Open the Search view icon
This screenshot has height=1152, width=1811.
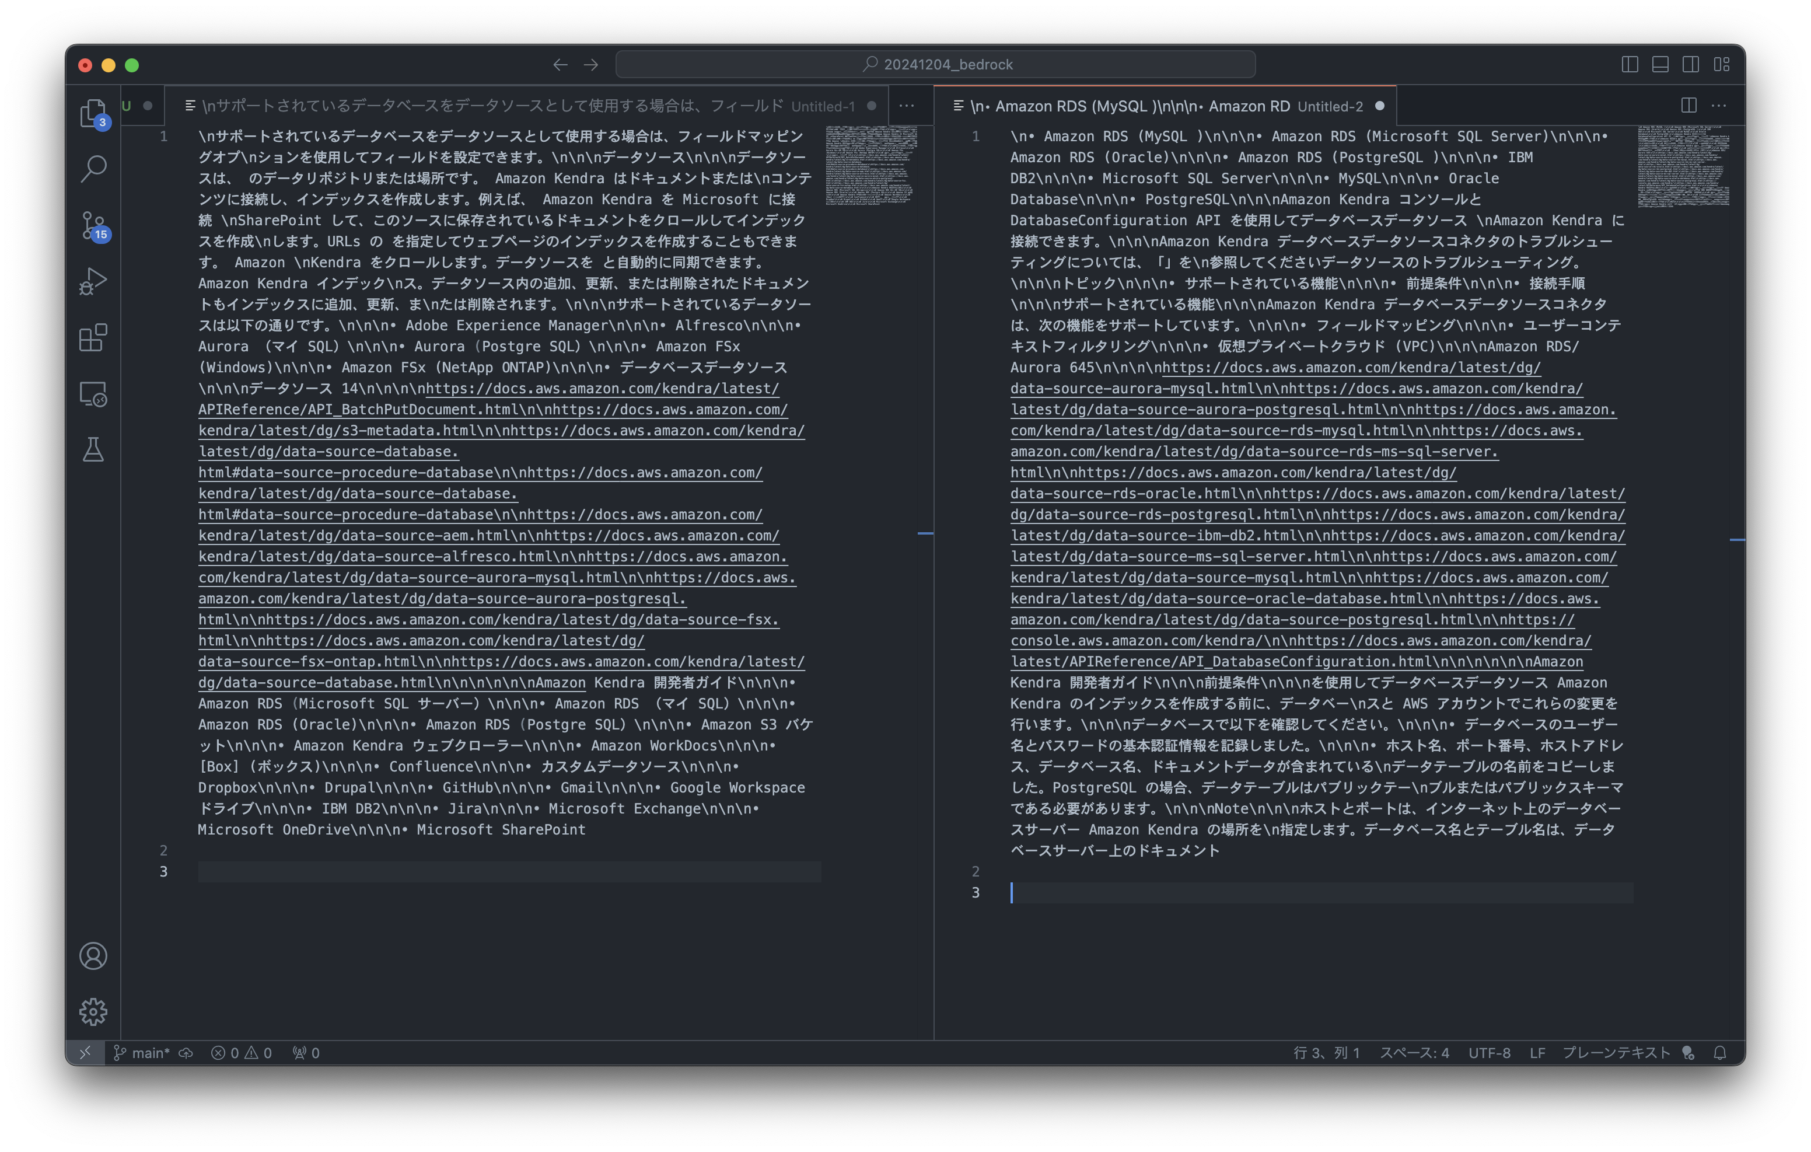point(93,169)
